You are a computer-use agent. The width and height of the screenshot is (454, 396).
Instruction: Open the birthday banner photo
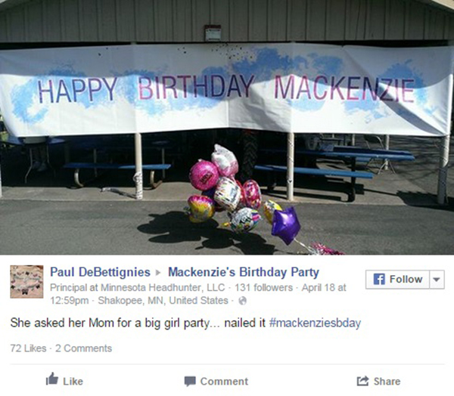click(x=227, y=127)
